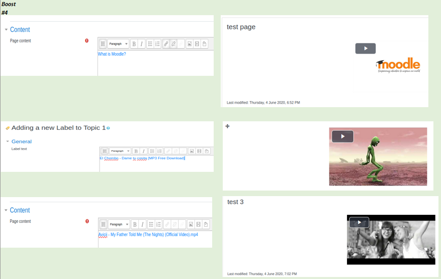Expand toolbar toggle in What is Moodle editor
This screenshot has height=279, width=441.
click(x=103, y=44)
